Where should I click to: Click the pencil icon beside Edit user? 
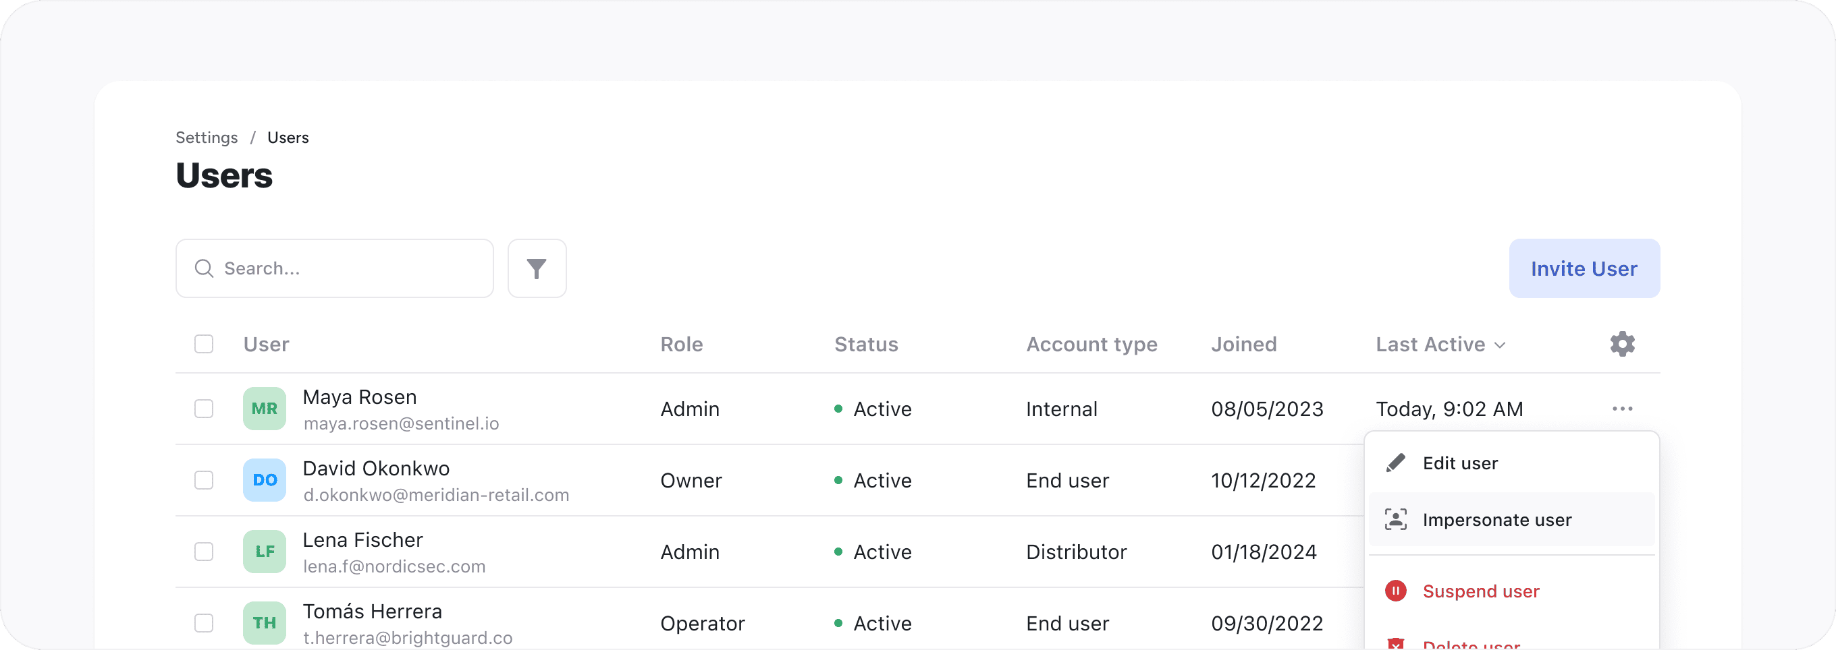[1395, 463]
